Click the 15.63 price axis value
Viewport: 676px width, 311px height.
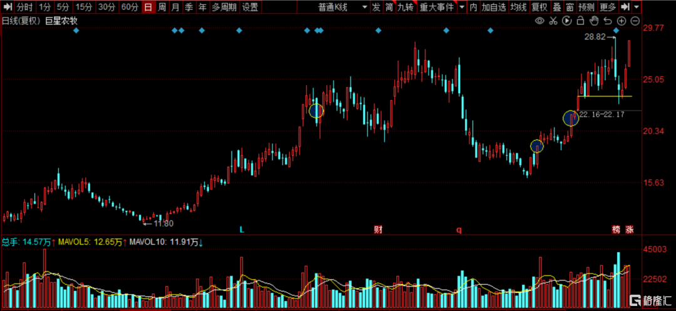(x=653, y=183)
